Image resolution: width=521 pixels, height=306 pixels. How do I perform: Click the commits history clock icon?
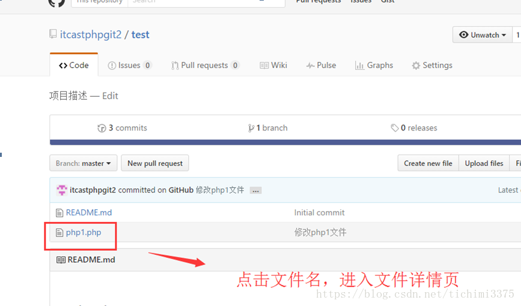point(102,128)
